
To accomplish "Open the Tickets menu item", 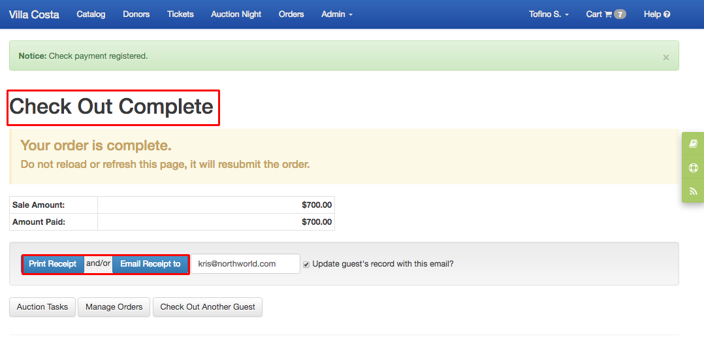I will [180, 14].
